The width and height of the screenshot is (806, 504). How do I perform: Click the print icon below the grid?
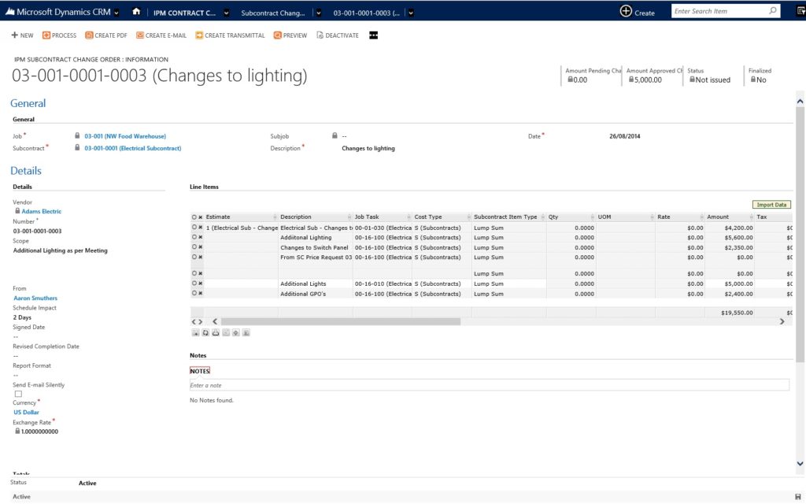(x=216, y=333)
